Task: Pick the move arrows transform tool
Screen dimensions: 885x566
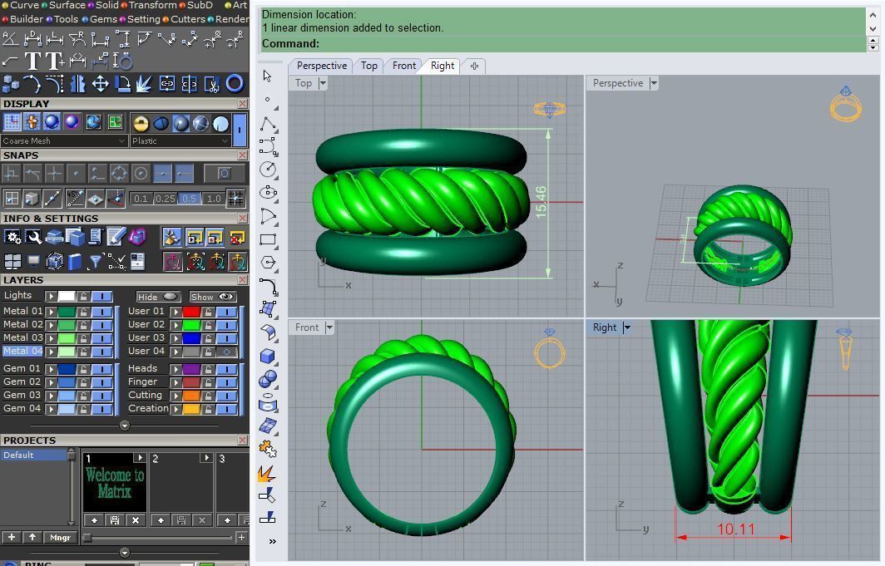Action: coord(100,84)
